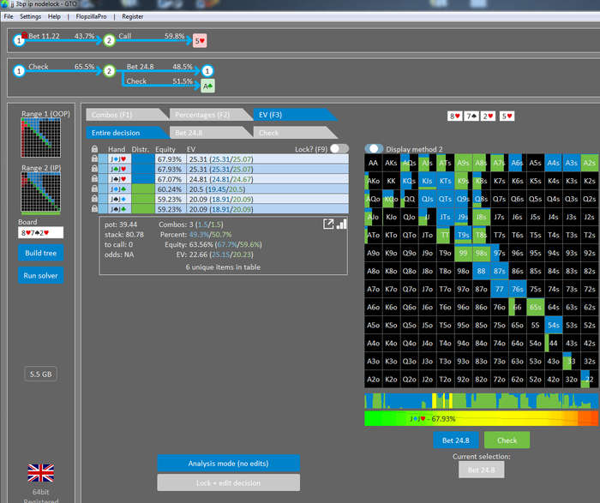Click lock icon beside J♠J♣ row
The image size is (600, 503).
tap(94, 209)
